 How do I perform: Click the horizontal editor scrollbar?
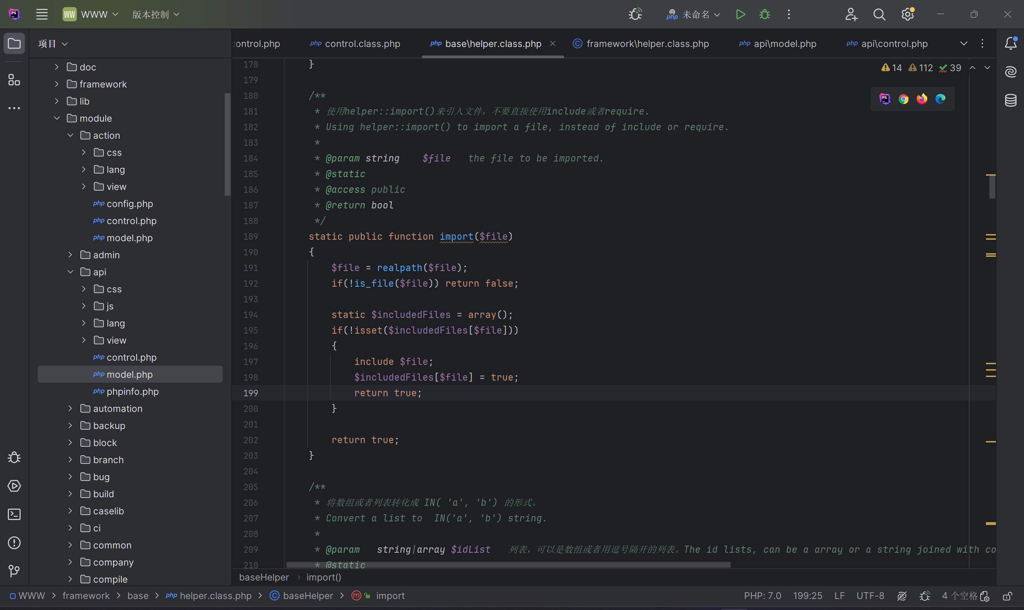[508, 565]
